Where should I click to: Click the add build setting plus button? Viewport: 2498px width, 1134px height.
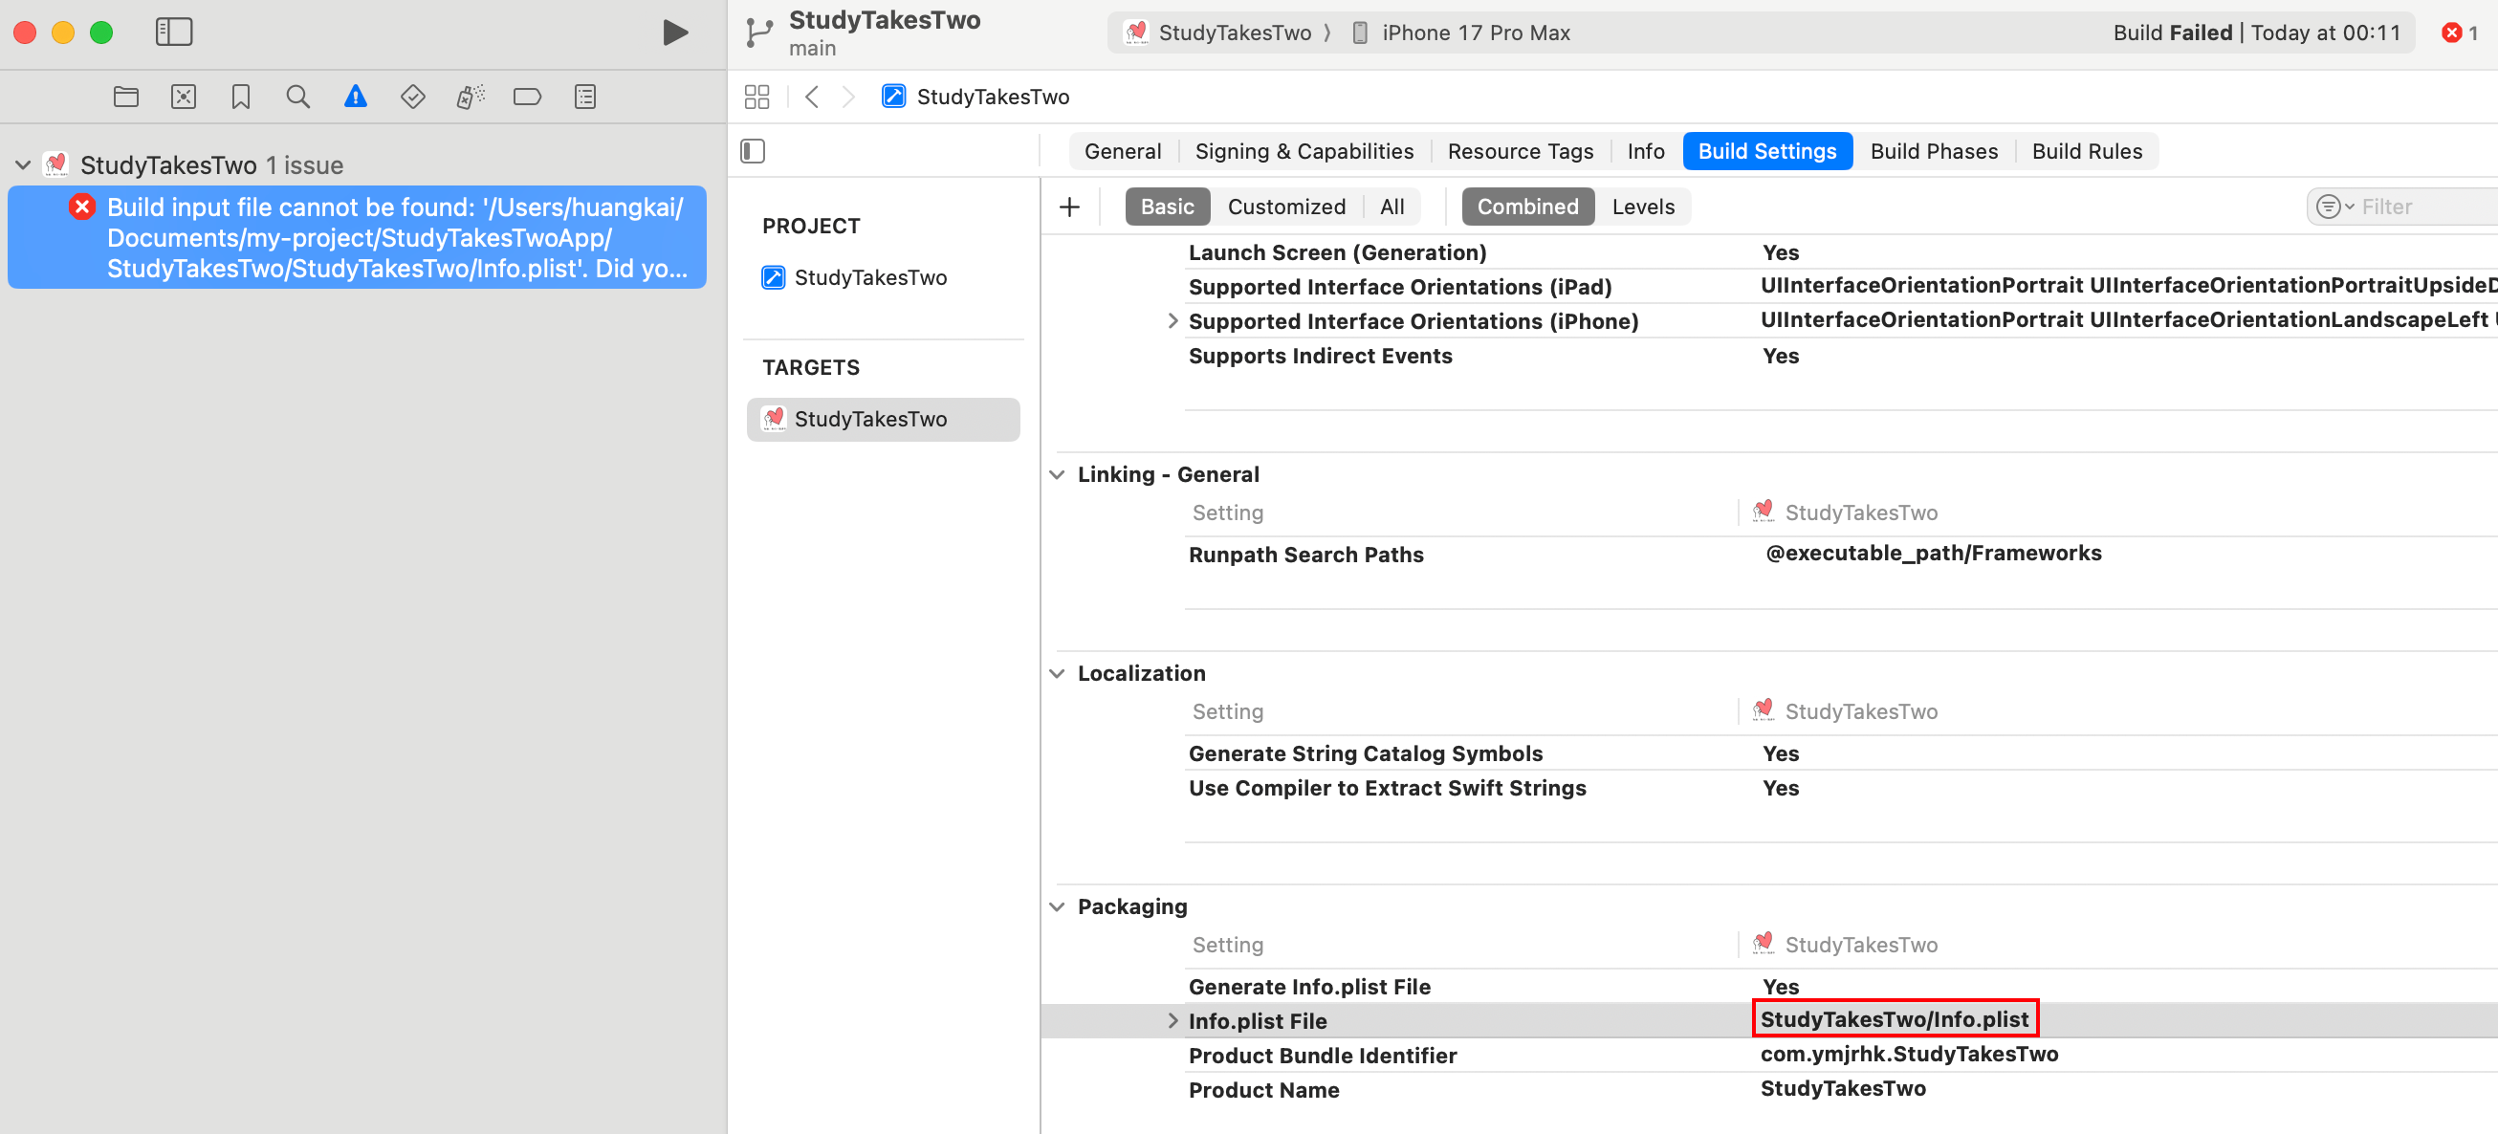(x=1069, y=207)
